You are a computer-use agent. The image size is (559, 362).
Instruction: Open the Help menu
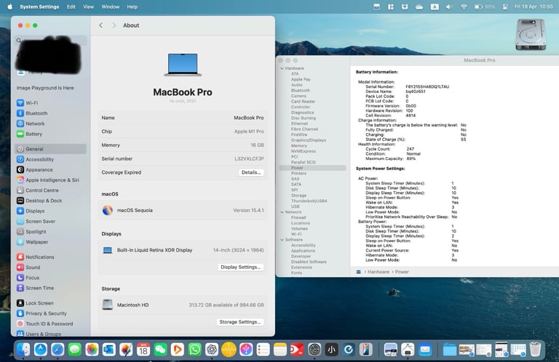point(132,7)
